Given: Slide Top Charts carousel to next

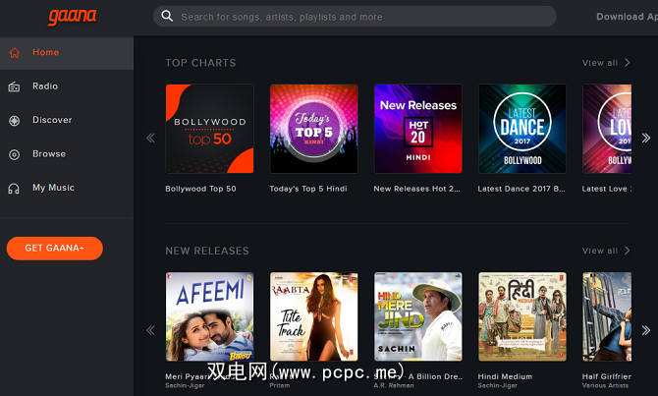Looking at the screenshot, I should (x=646, y=138).
